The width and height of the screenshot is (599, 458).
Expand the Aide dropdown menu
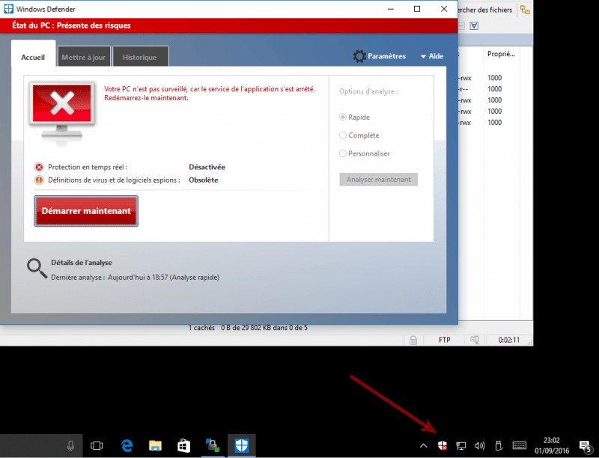point(432,56)
